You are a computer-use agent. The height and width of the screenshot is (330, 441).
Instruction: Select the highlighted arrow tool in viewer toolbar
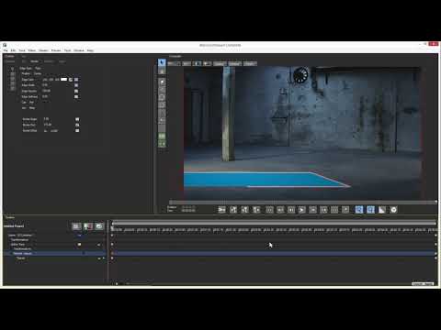coord(162,62)
